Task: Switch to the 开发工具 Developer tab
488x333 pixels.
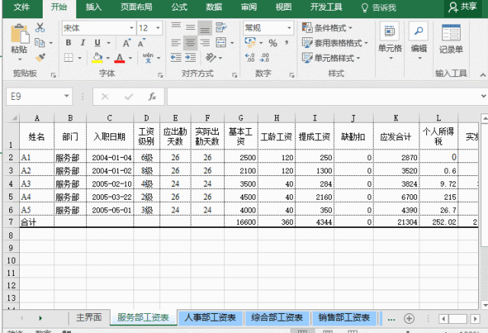Action: point(326,7)
